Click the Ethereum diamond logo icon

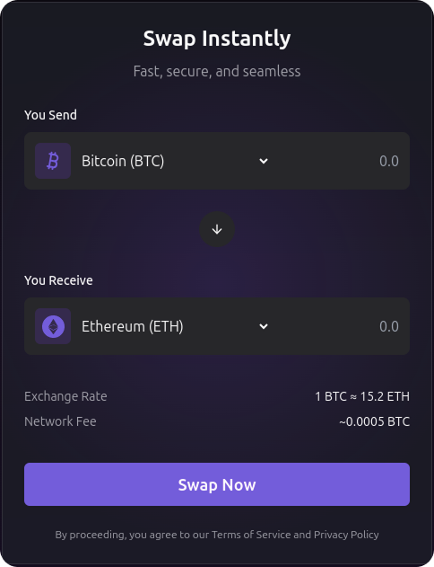click(53, 326)
